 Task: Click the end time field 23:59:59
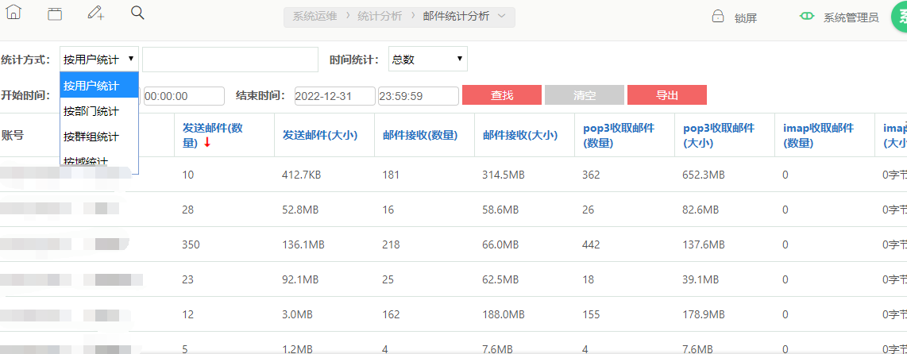click(418, 96)
